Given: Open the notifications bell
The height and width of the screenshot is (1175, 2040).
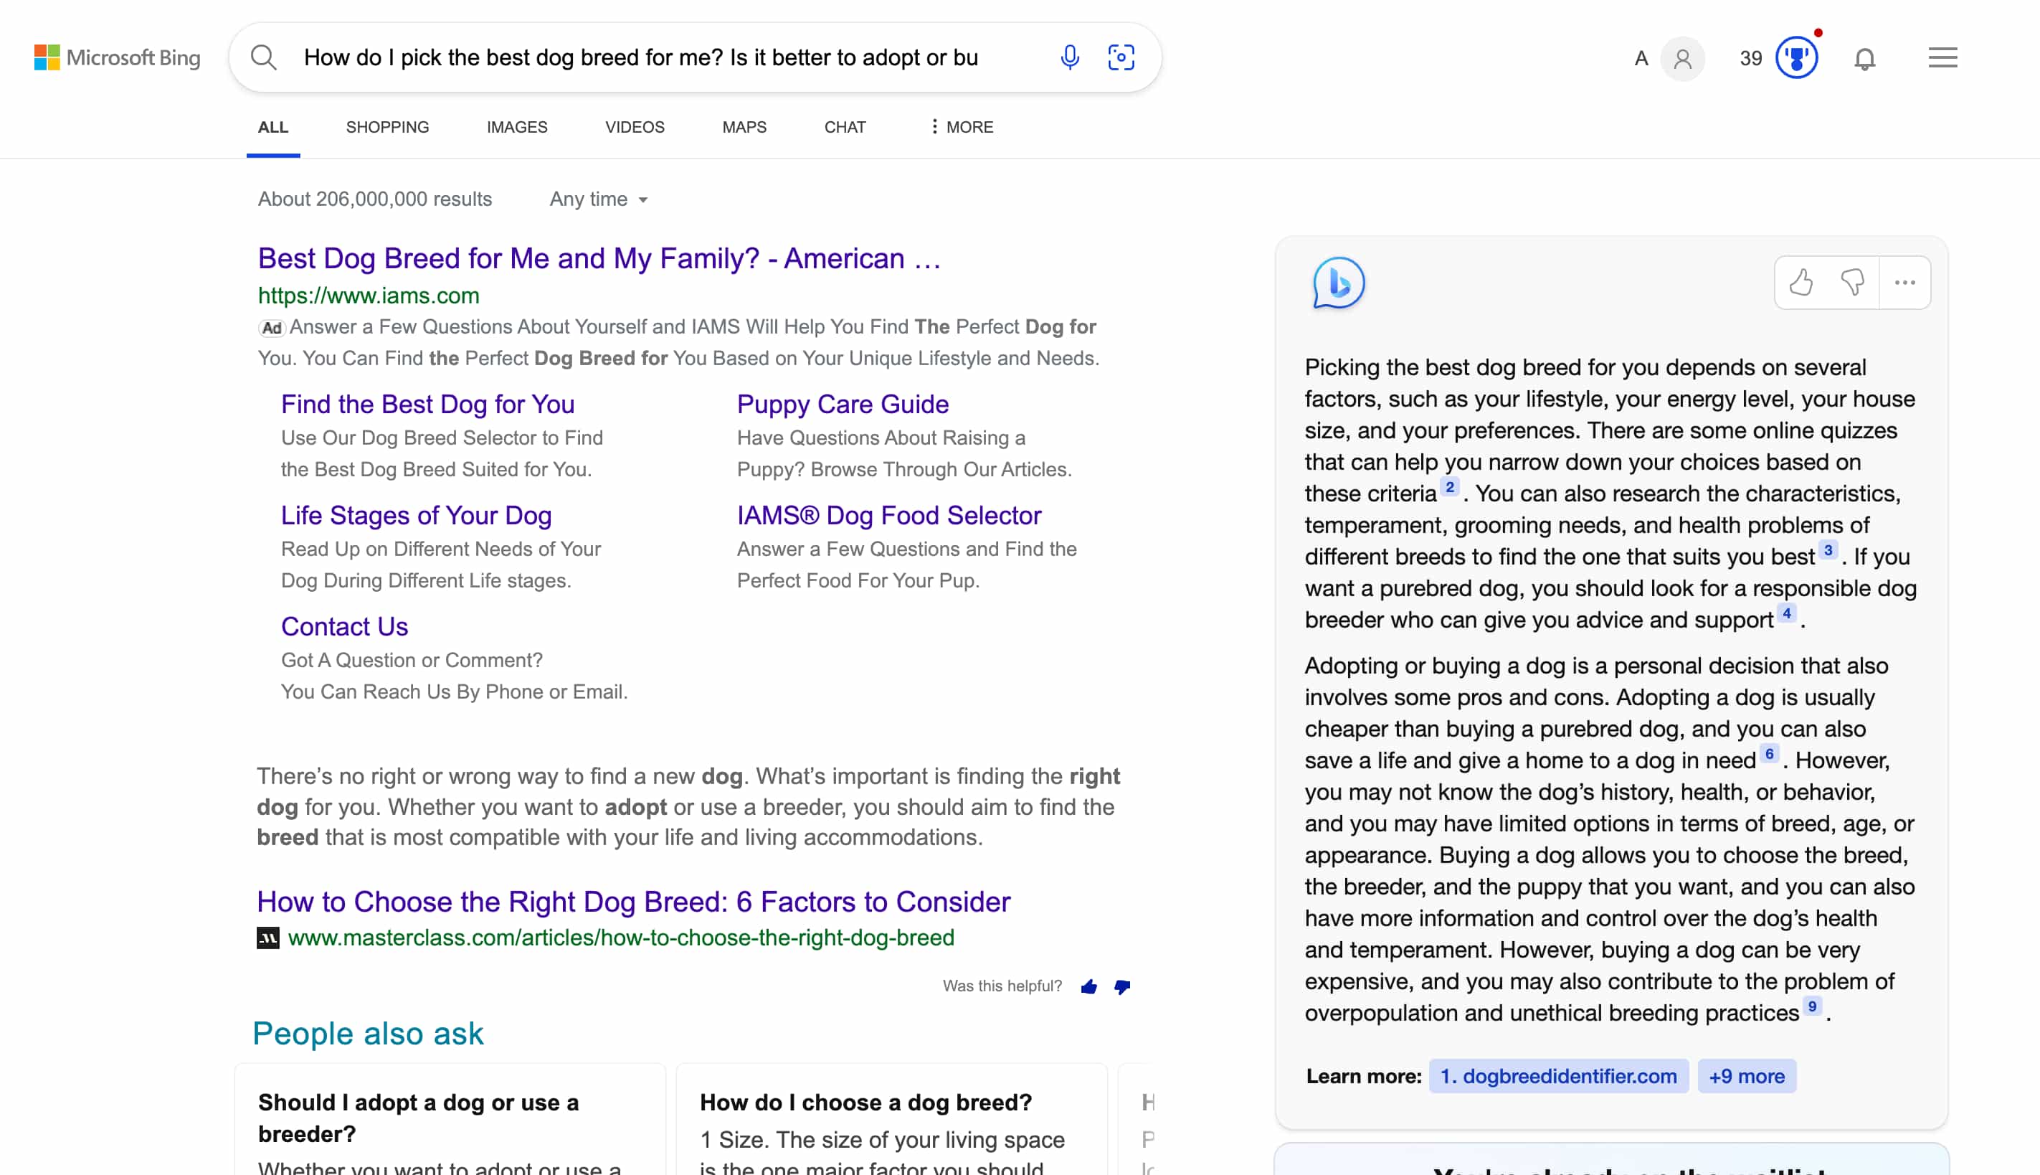Looking at the screenshot, I should coord(1865,58).
